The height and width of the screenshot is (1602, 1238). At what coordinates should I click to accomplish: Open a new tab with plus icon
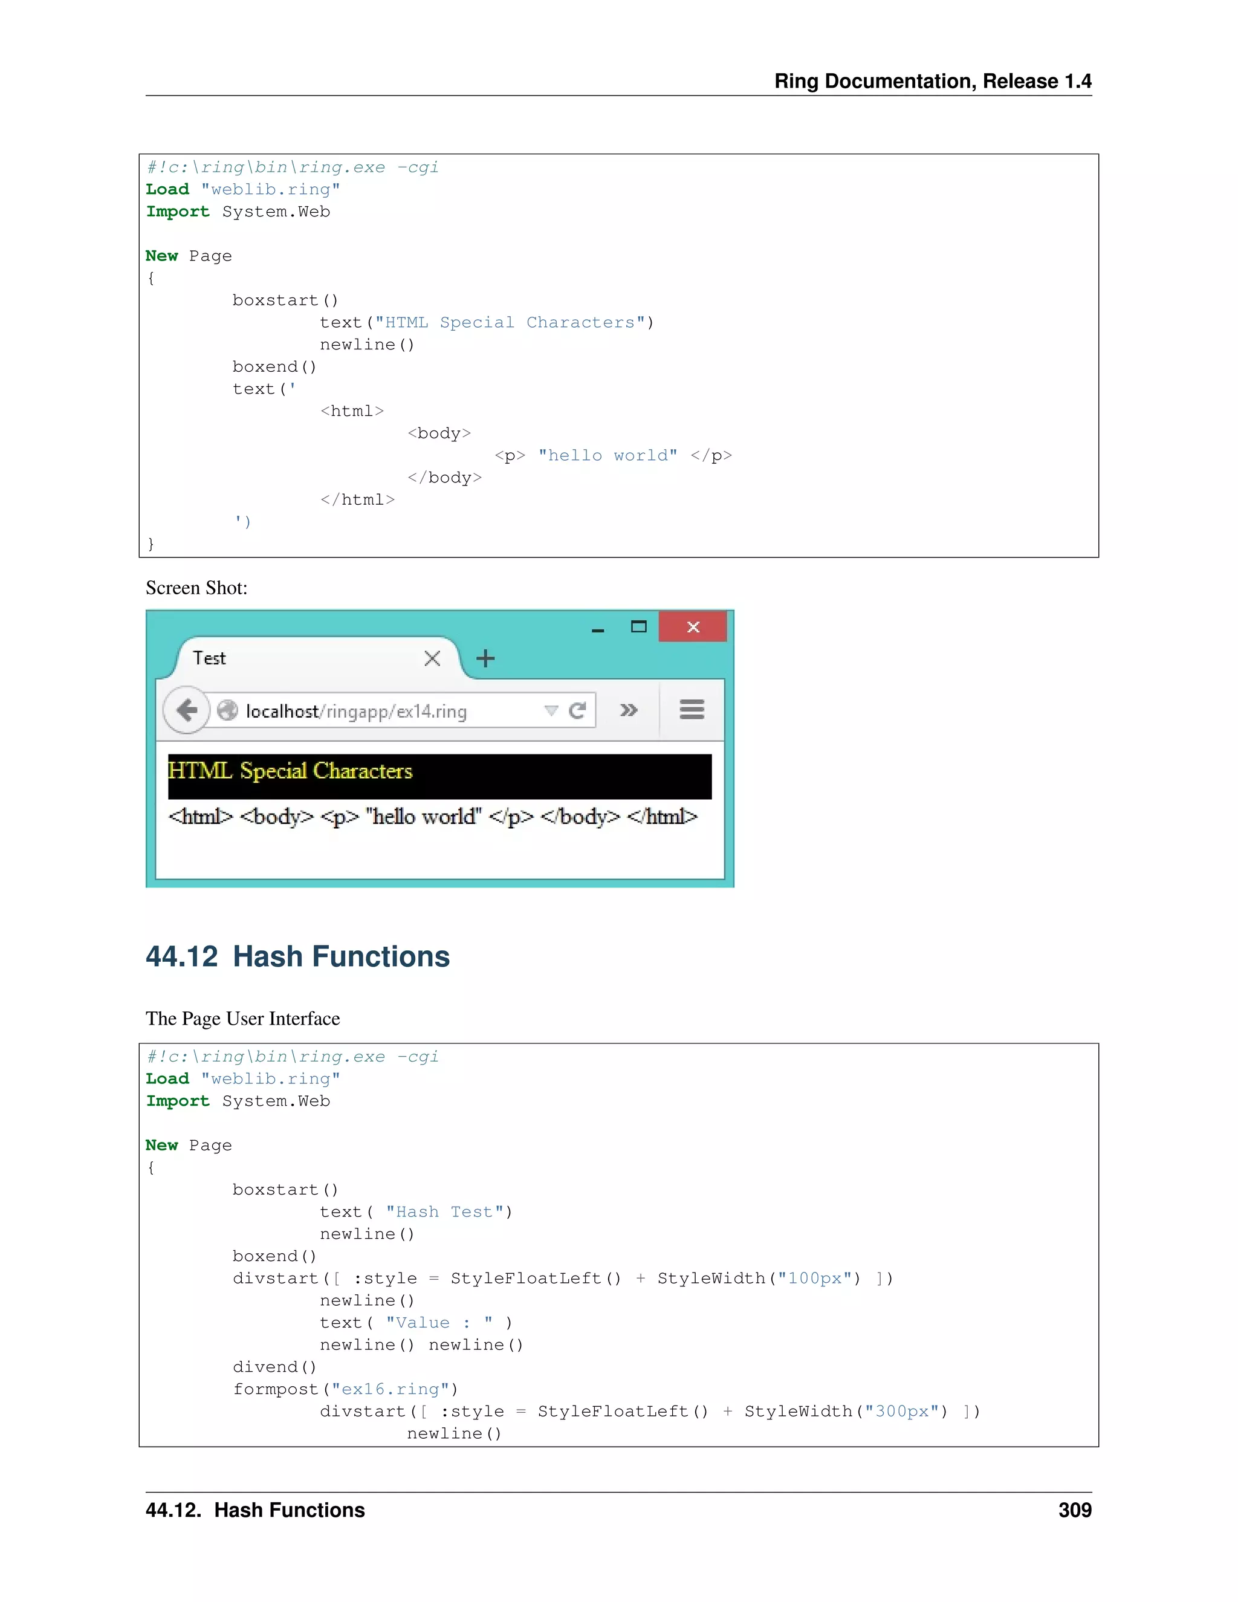pos(485,659)
